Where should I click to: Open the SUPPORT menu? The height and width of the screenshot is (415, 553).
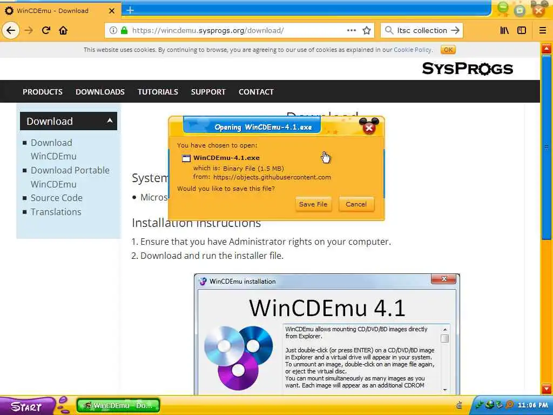click(208, 92)
